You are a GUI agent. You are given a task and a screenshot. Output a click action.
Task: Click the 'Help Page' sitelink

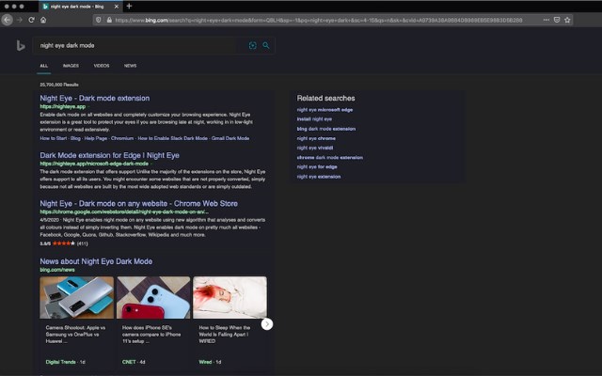96,138
